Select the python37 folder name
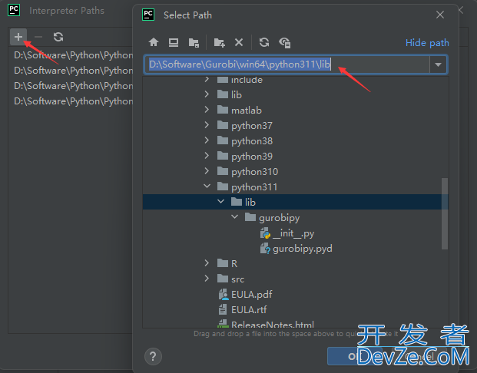This screenshot has width=477, height=373. click(252, 126)
